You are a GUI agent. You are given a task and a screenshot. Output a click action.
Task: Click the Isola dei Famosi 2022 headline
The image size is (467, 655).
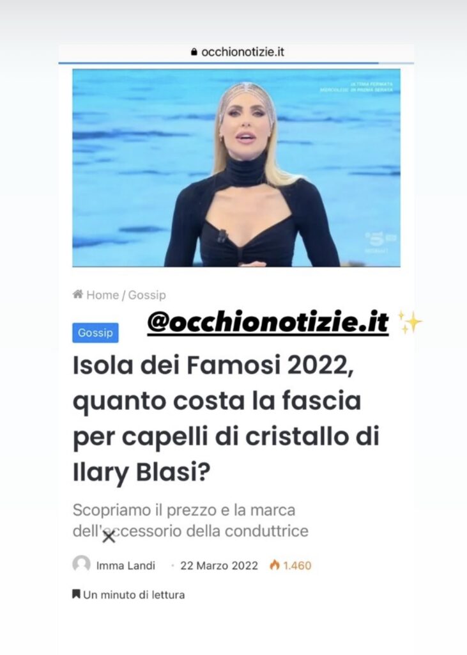(x=226, y=420)
